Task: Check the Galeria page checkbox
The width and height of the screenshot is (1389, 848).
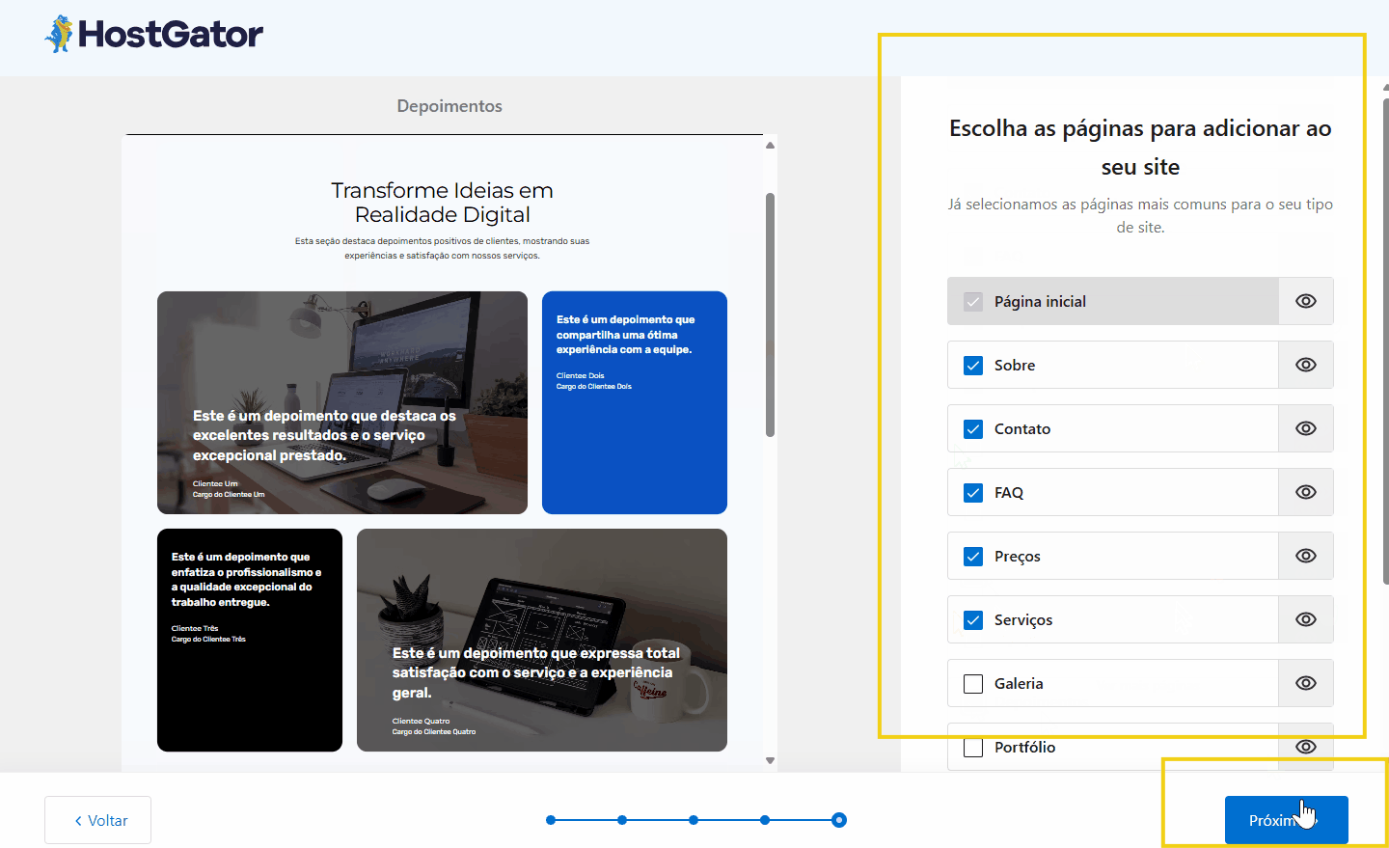Action: click(973, 684)
